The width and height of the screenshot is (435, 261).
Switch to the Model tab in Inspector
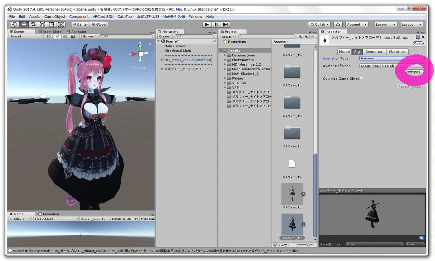(x=344, y=52)
